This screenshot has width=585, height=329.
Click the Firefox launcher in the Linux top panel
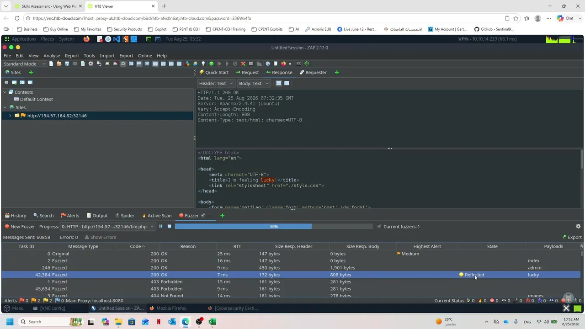[86, 39]
